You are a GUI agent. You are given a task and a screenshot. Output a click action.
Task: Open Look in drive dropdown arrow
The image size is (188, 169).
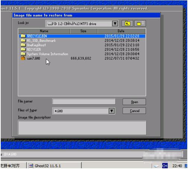pos(115,24)
